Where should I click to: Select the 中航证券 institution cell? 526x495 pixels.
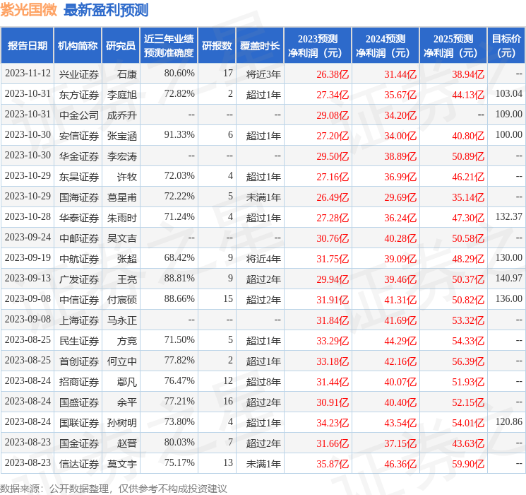pos(79,259)
